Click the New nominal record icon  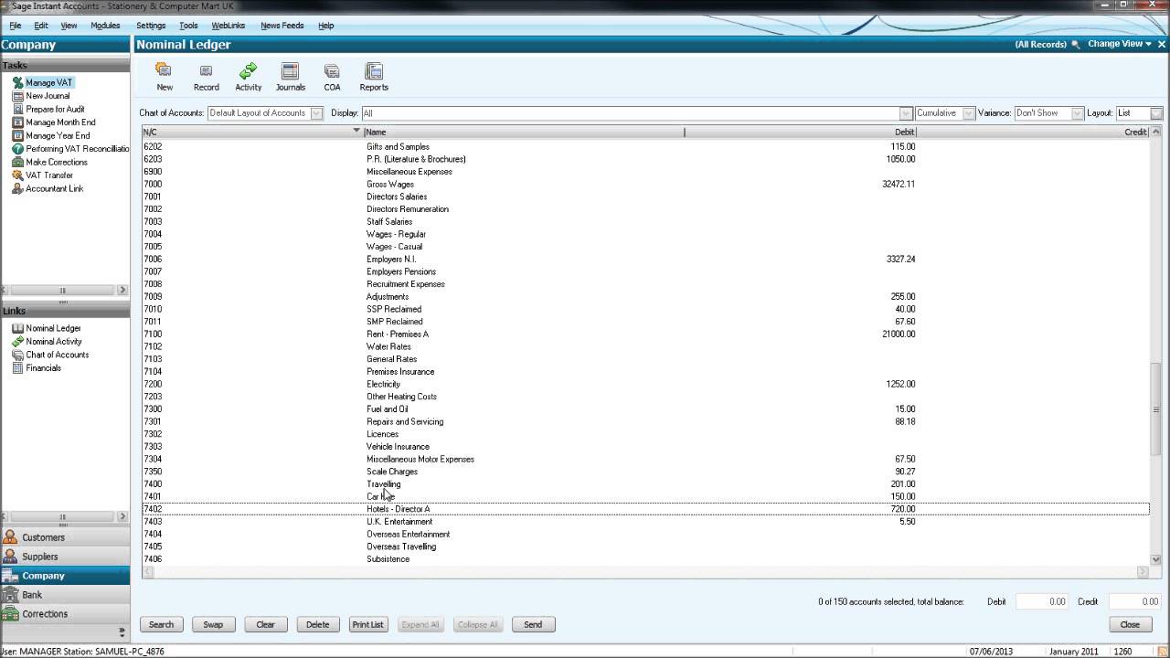pyautogui.click(x=165, y=71)
